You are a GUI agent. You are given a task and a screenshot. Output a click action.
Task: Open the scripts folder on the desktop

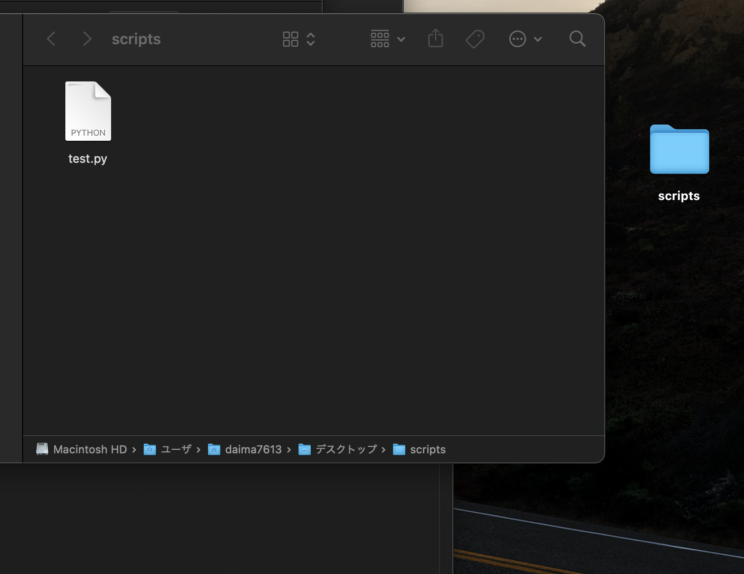point(679,149)
